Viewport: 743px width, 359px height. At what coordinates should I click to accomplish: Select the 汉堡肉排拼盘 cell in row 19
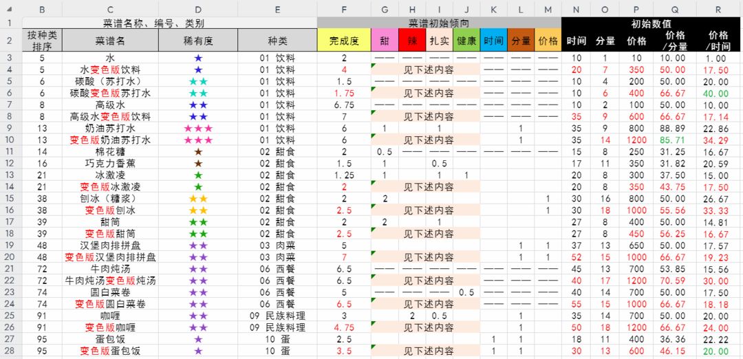(110, 246)
